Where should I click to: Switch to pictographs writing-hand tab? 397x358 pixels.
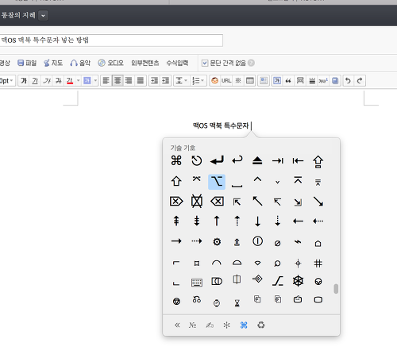tap(210, 325)
